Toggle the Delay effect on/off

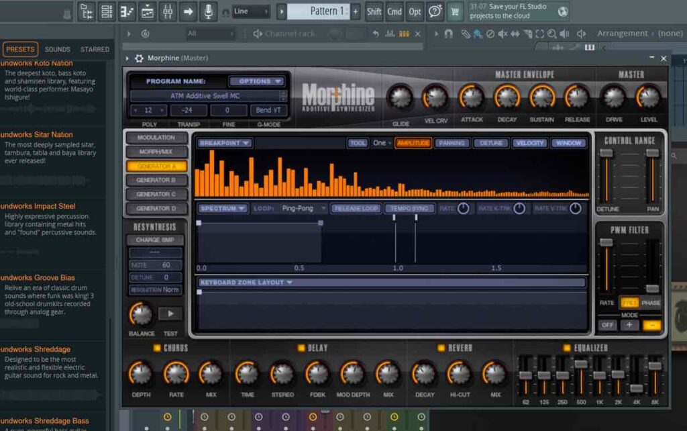click(301, 348)
